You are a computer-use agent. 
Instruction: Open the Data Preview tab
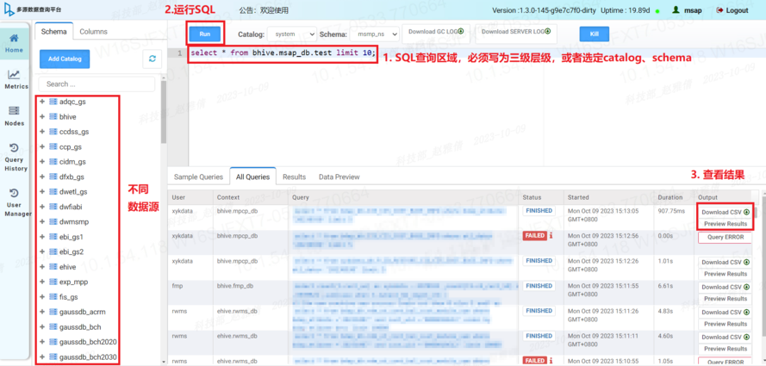339,177
